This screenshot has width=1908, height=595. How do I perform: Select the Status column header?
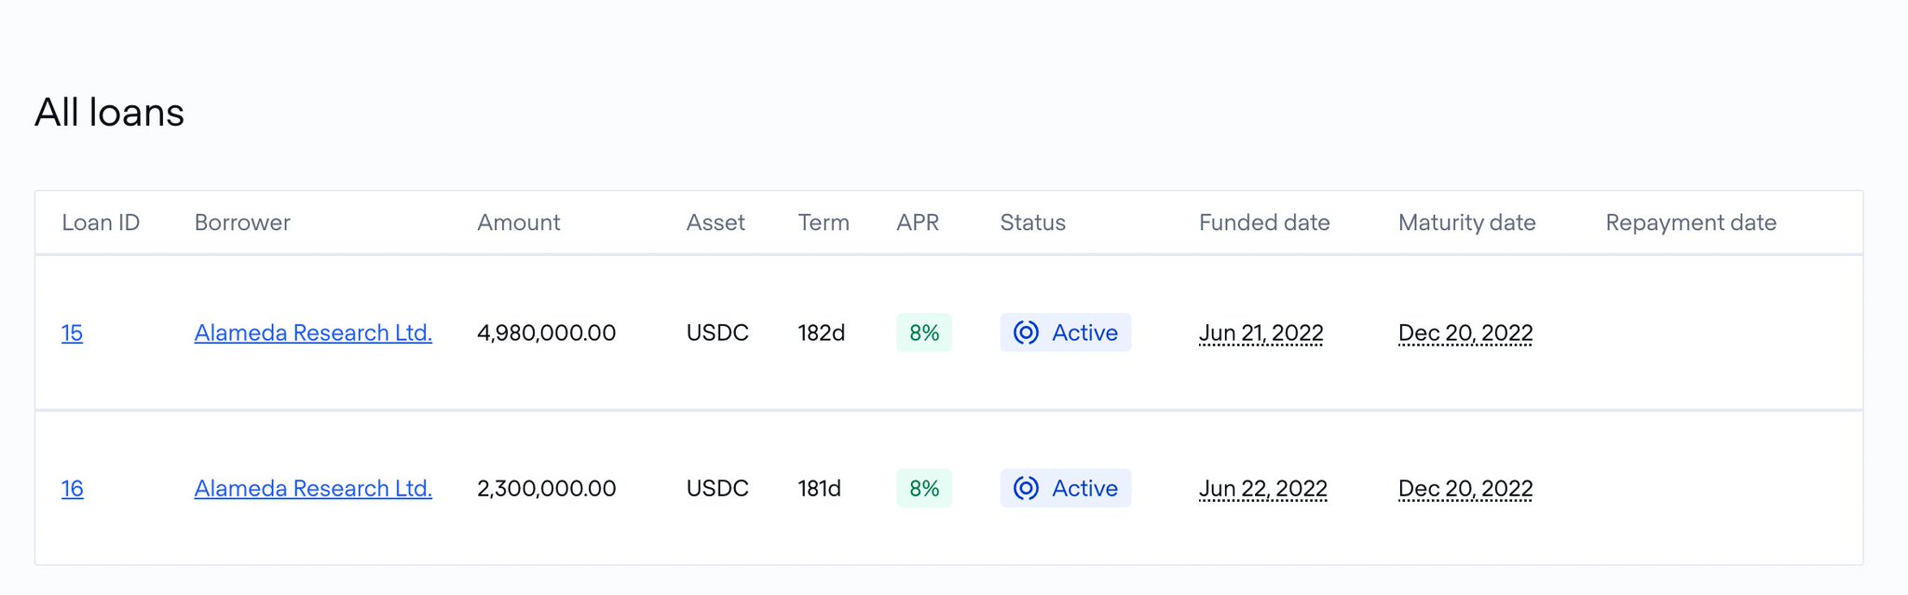[x=1032, y=223]
